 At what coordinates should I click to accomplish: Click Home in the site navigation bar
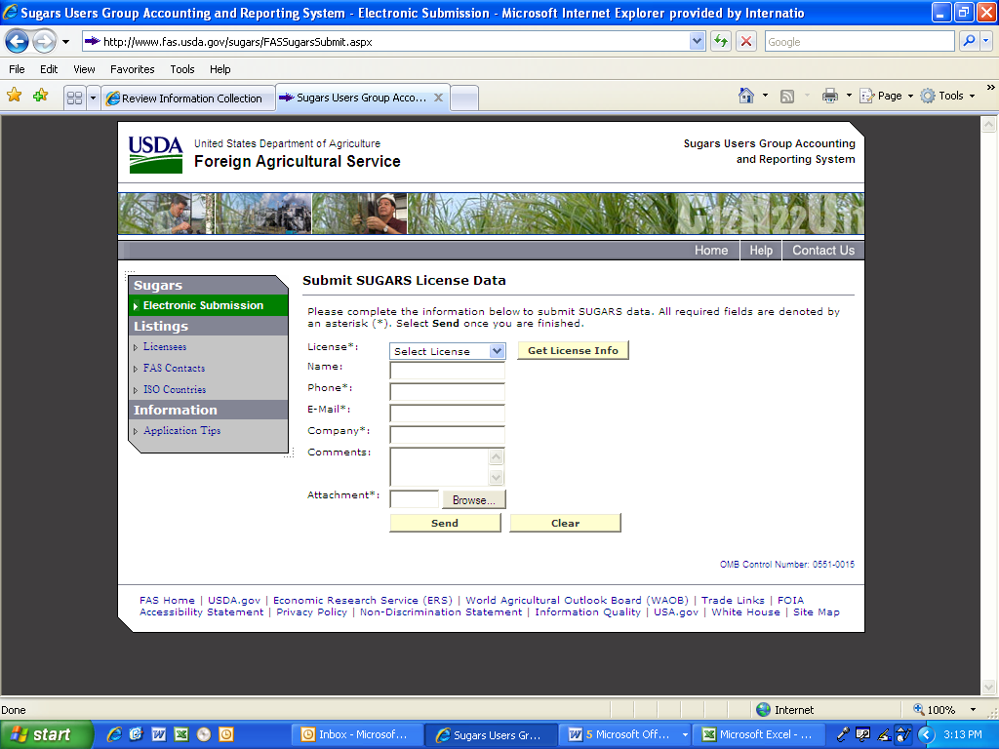click(x=711, y=251)
